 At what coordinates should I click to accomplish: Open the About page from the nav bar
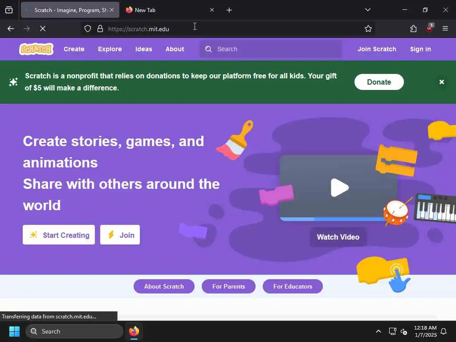coord(175,49)
